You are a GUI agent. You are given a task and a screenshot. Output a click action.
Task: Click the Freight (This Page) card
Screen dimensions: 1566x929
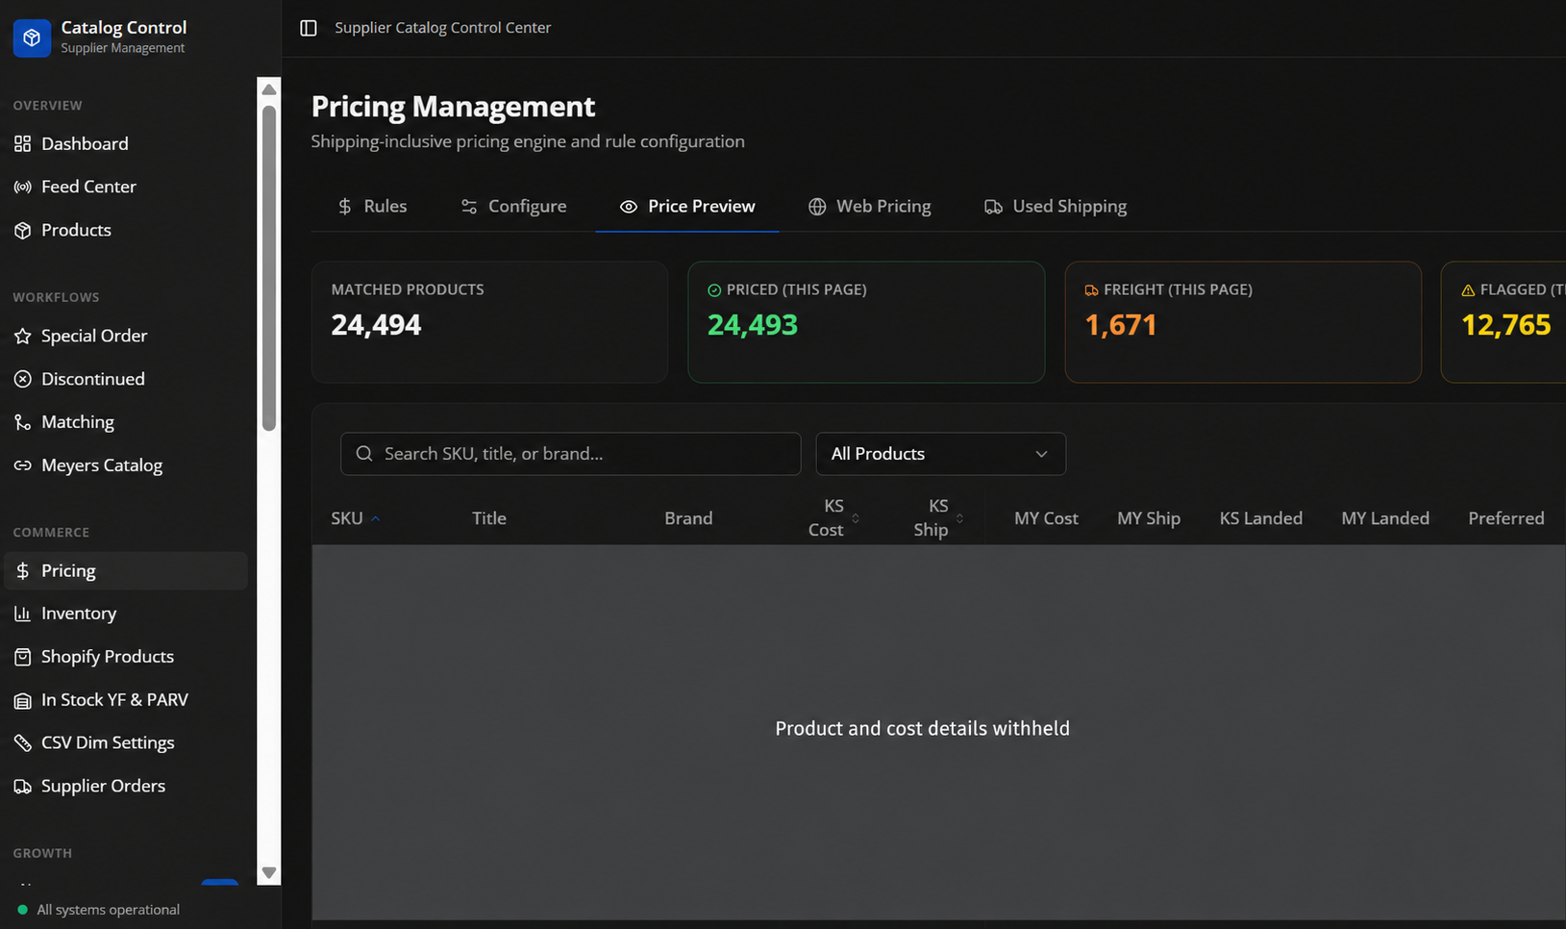(1243, 322)
